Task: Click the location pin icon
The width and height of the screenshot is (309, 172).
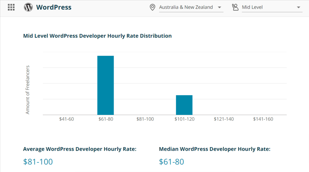Action: click(152, 7)
